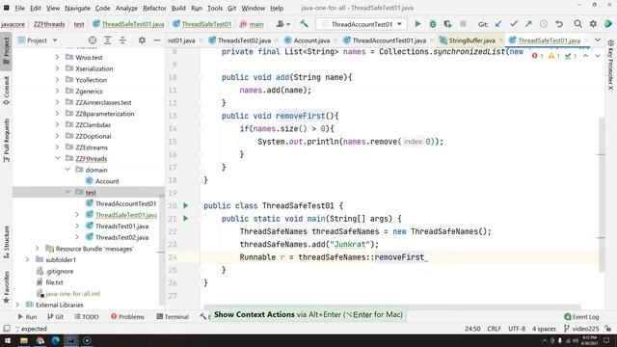This screenshot has width=617, height=347.
Task: Toggle Key Promoter X side panel
Action: point(610,65)
